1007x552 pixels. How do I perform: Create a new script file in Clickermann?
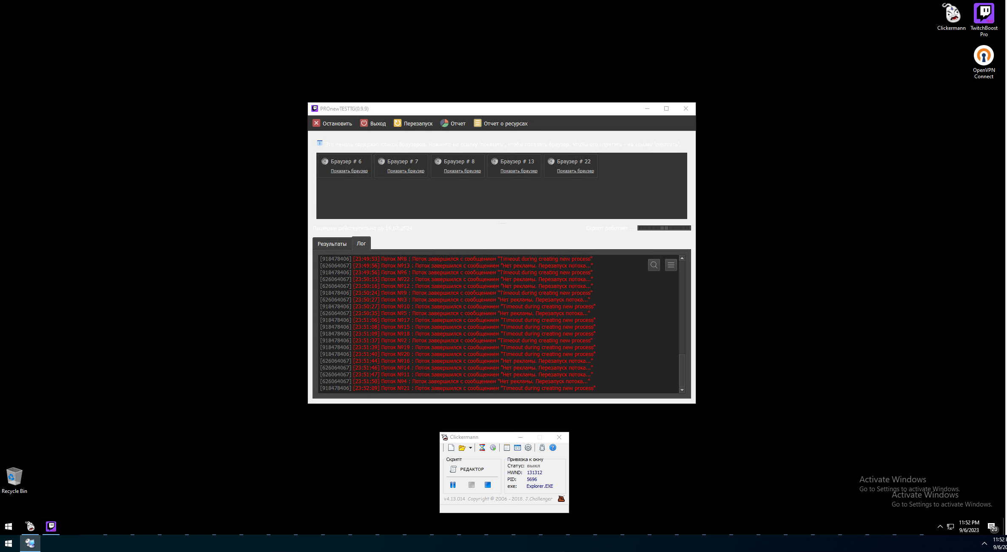452,447
